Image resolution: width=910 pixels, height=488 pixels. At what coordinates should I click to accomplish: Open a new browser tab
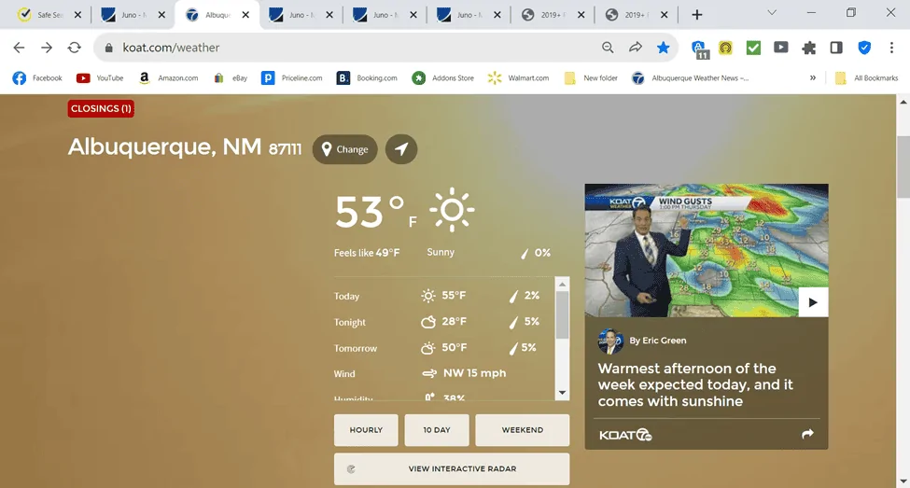click(697, 15)
